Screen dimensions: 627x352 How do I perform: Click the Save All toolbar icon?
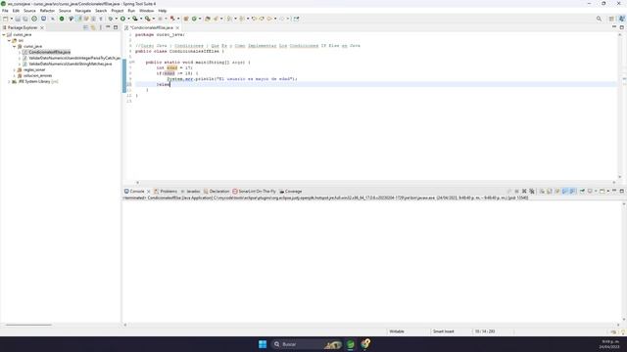(25, 19)
